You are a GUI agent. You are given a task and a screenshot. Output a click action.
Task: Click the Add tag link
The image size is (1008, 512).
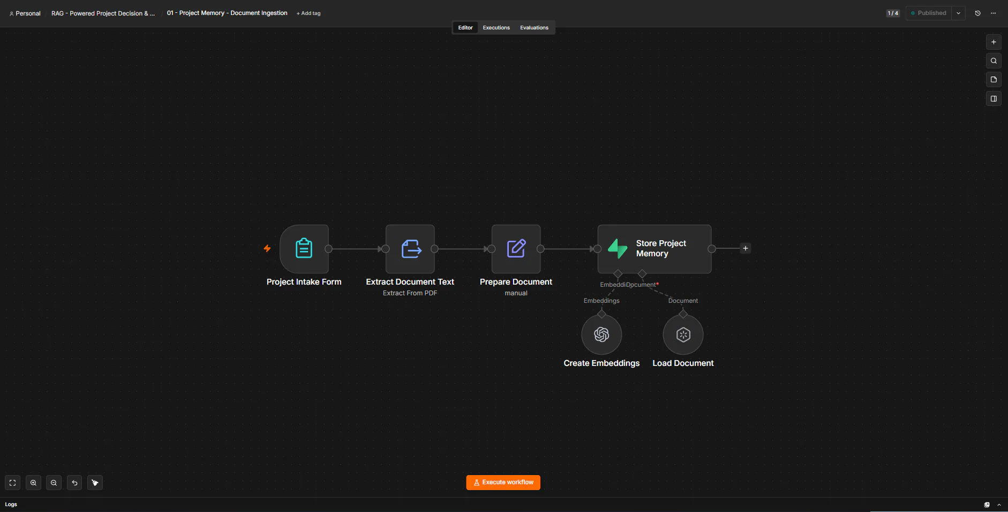click(309, 13)
